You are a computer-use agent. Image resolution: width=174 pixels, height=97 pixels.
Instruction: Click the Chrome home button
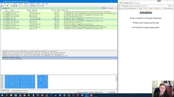(127, 6)
